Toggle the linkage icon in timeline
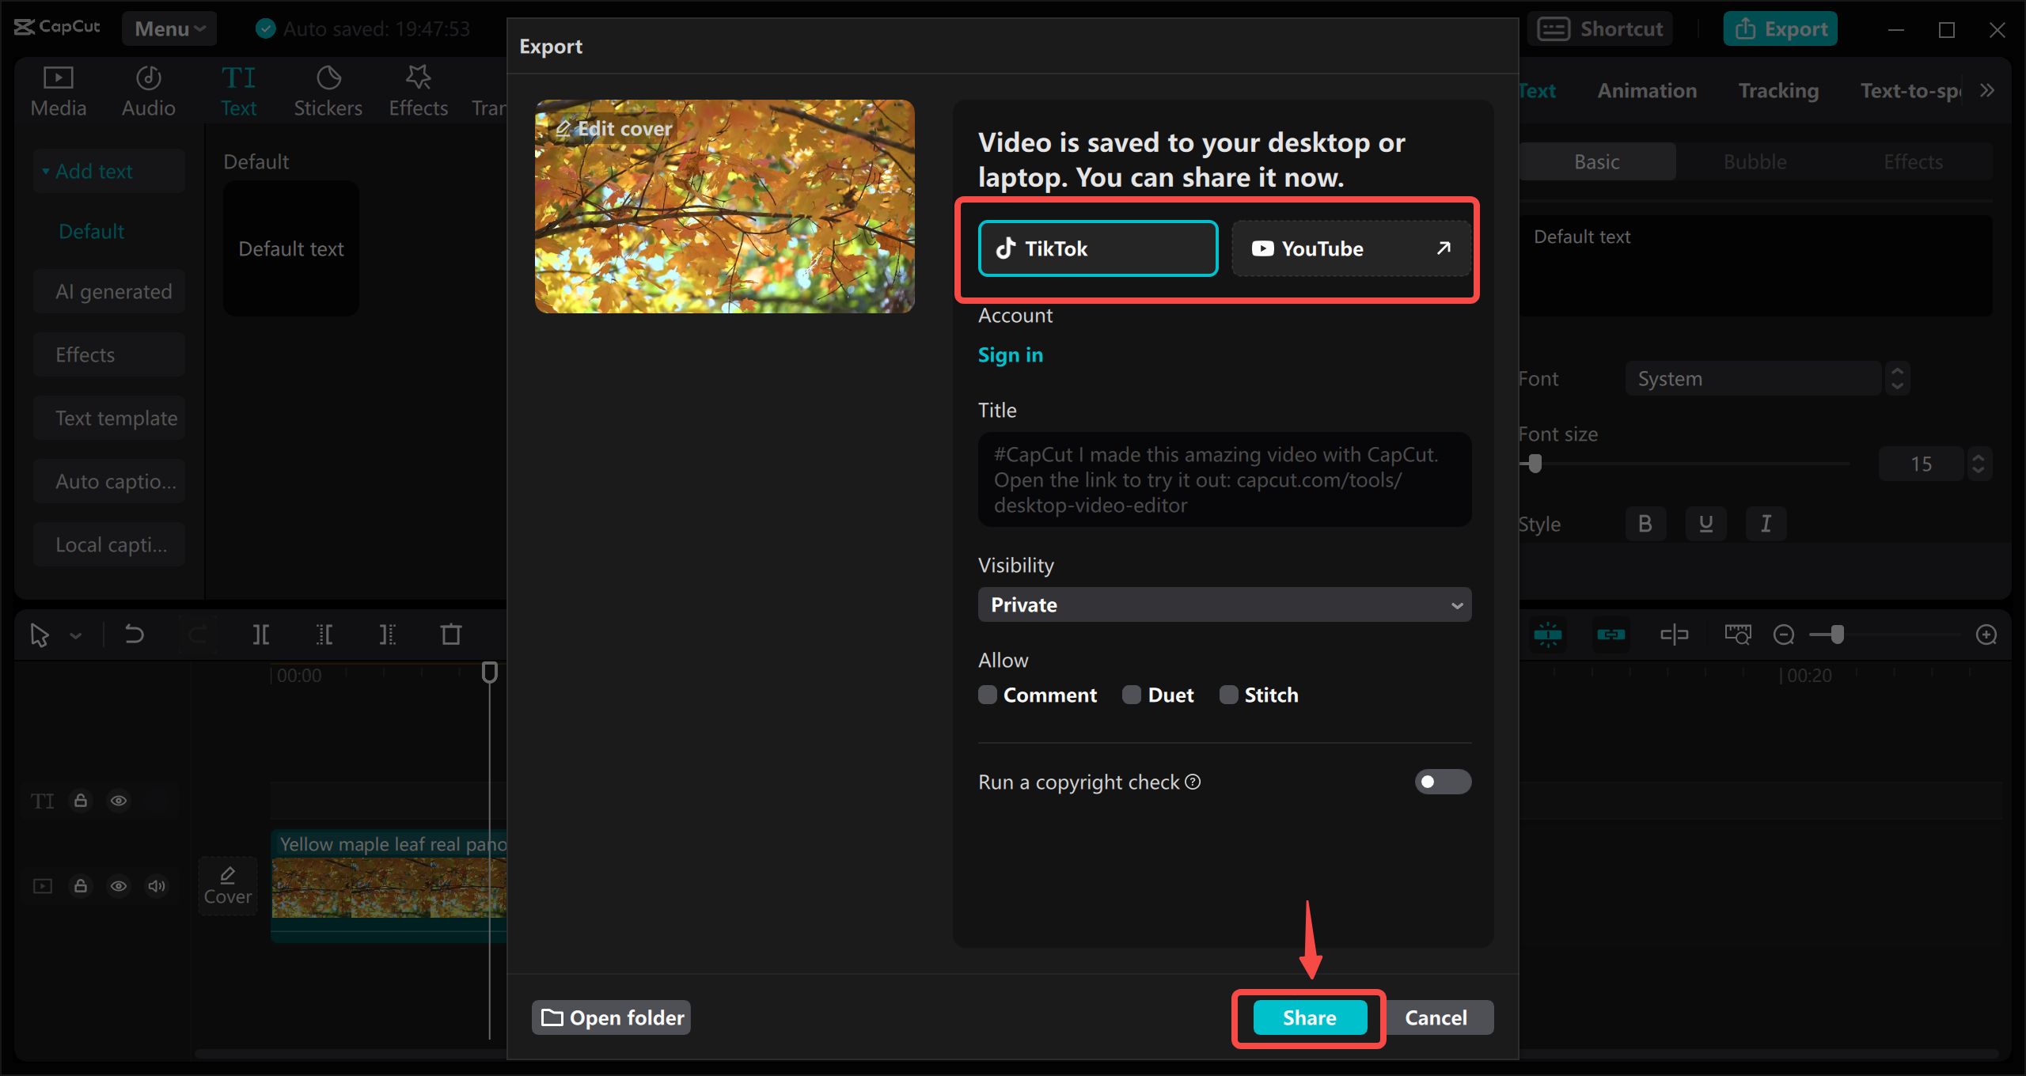 click(1611, 635)
